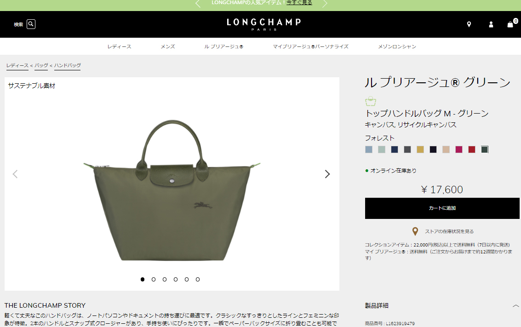This screenshot has height=327, width=521.
Task: Choose the red color swatch
Action: (471, 149)
